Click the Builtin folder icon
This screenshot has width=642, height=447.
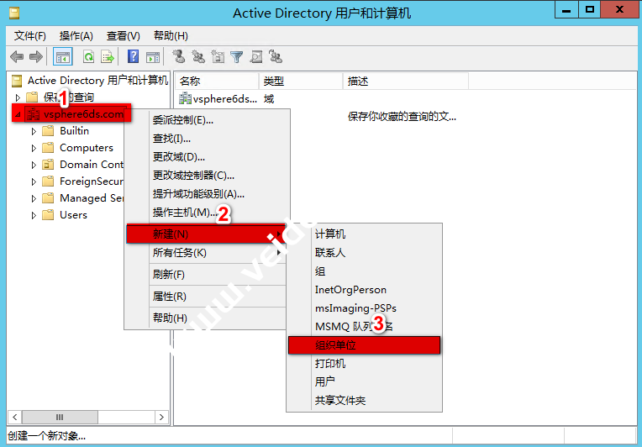click(48, 131)
